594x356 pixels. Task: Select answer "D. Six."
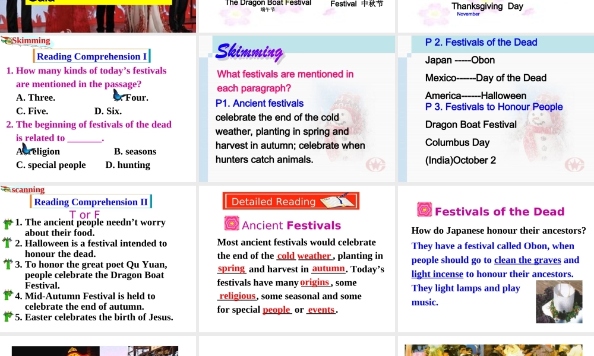[108, 111]
